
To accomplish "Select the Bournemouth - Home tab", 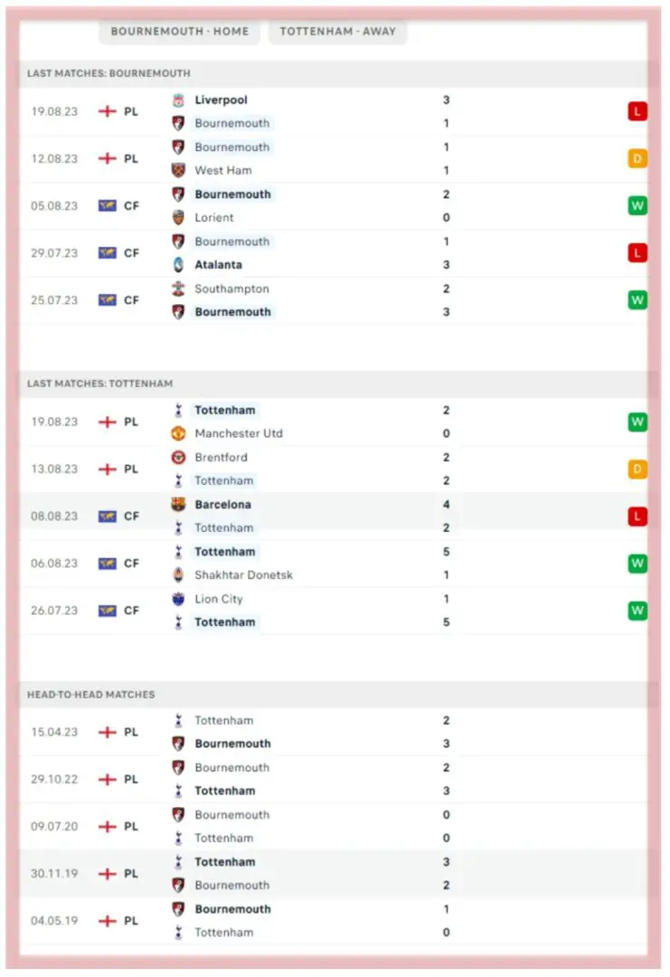I will coord(179,31).
